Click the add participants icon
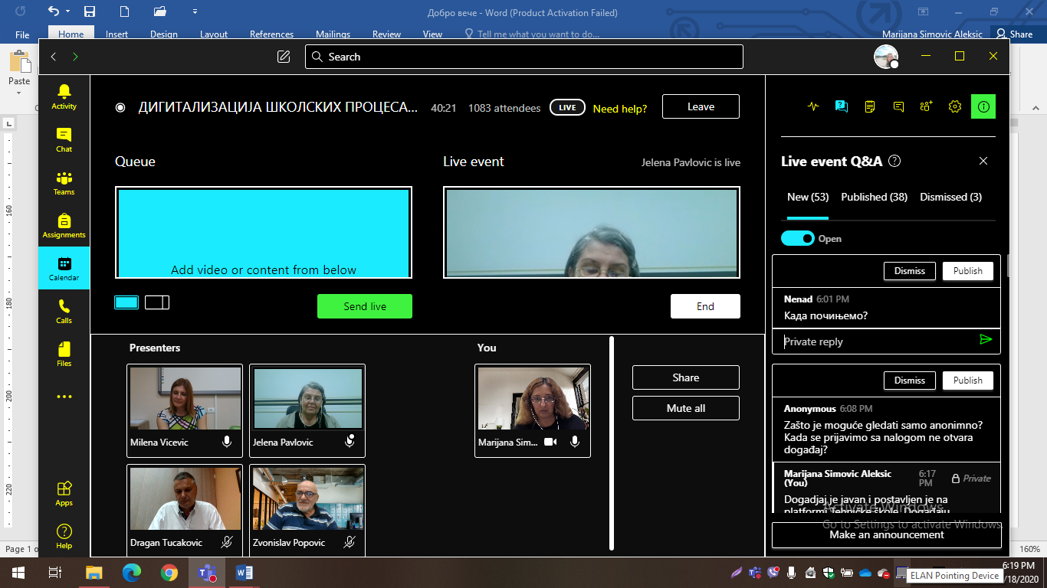 pyautogui.click(x=926, y=107)
